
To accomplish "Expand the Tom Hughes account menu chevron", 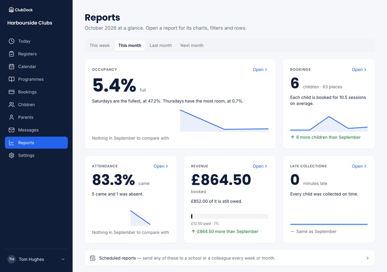I will (63, 259).
